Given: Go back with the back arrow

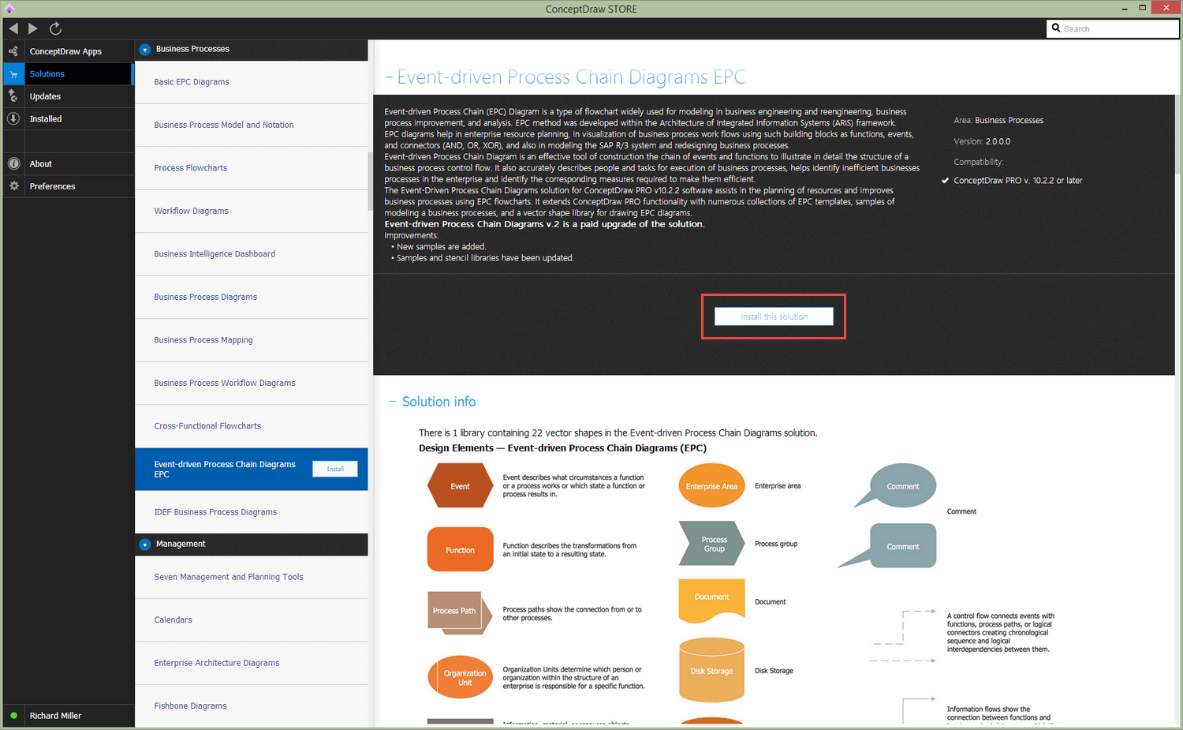Looking at the screenshot, I should pos(13,28).
